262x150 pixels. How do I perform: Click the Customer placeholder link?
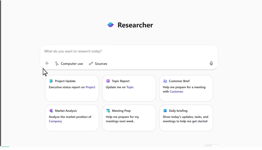(176, 92)
